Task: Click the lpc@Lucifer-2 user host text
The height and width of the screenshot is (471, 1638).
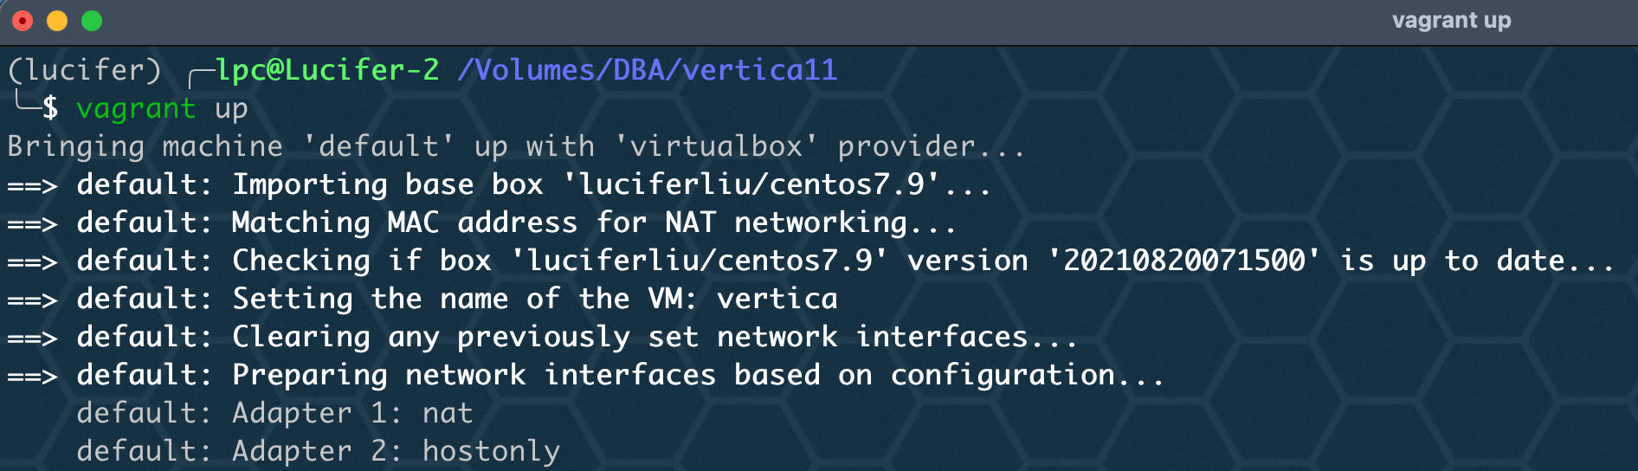Action: 327,69
